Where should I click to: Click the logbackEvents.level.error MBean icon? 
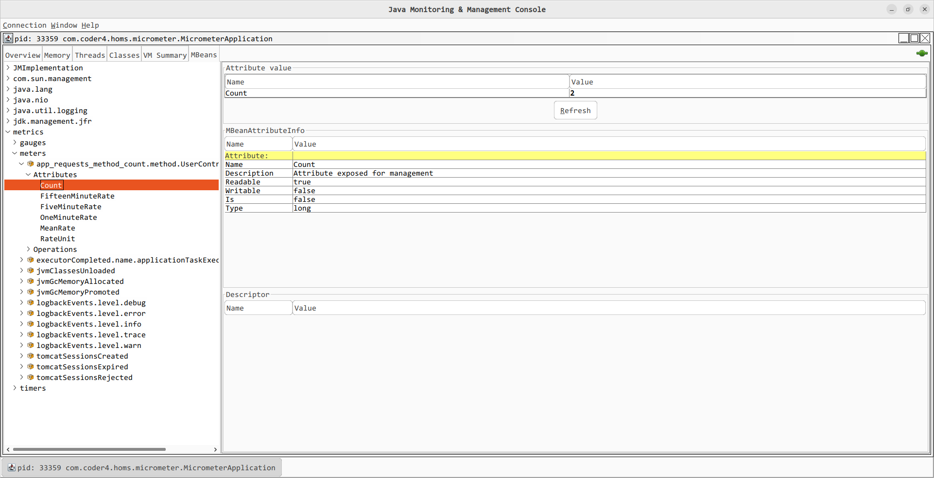click(31, 313)
